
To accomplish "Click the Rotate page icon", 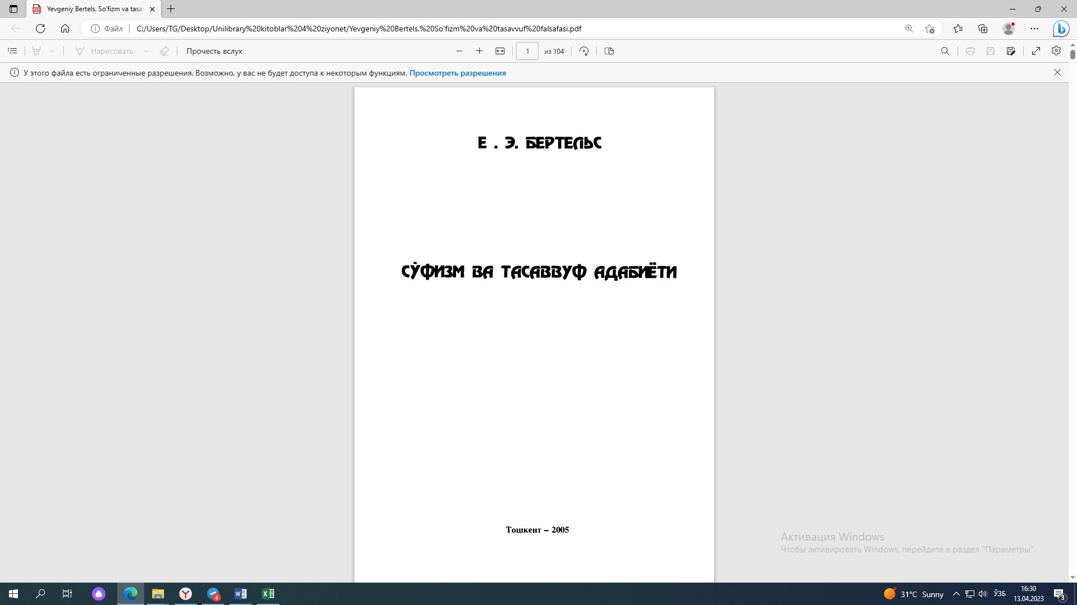I will click(584, 51).
